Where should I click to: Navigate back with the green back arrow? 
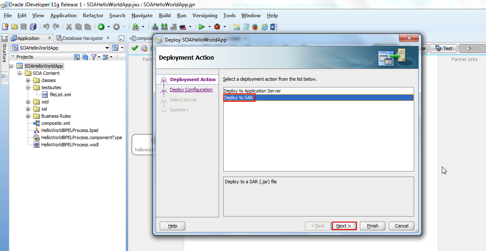pyautogui.click(x=101, y=26)
